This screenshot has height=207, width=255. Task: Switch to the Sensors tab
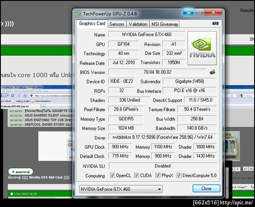[117, 24]
